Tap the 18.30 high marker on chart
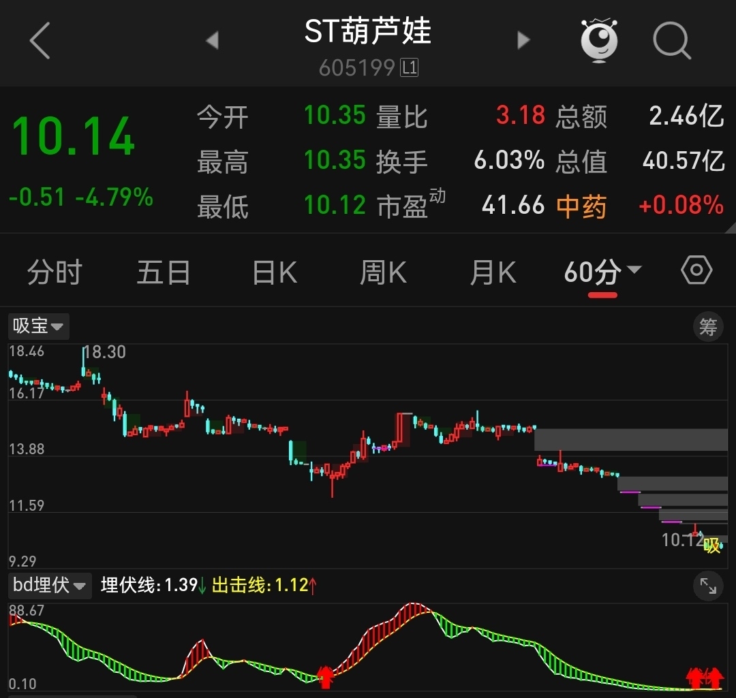 105,352
